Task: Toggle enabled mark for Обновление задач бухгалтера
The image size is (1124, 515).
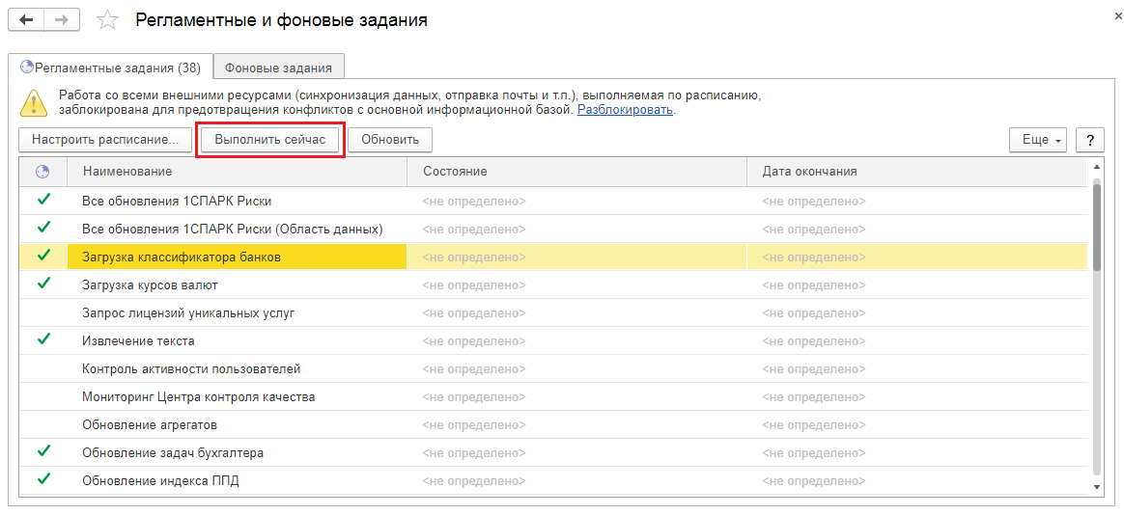Action: pos(43,451)
